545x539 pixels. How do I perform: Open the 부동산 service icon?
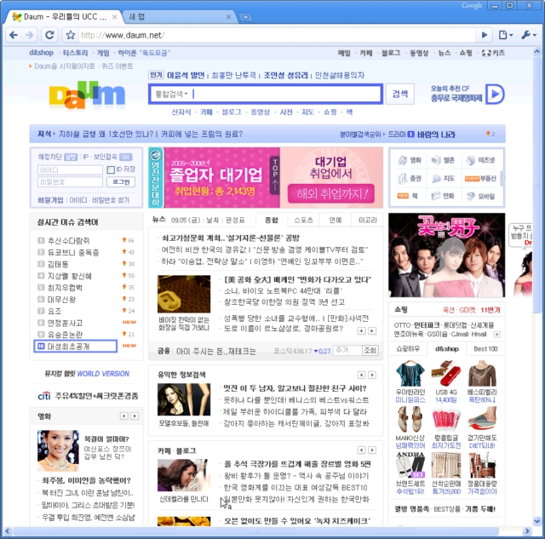[x=480, y=178]
